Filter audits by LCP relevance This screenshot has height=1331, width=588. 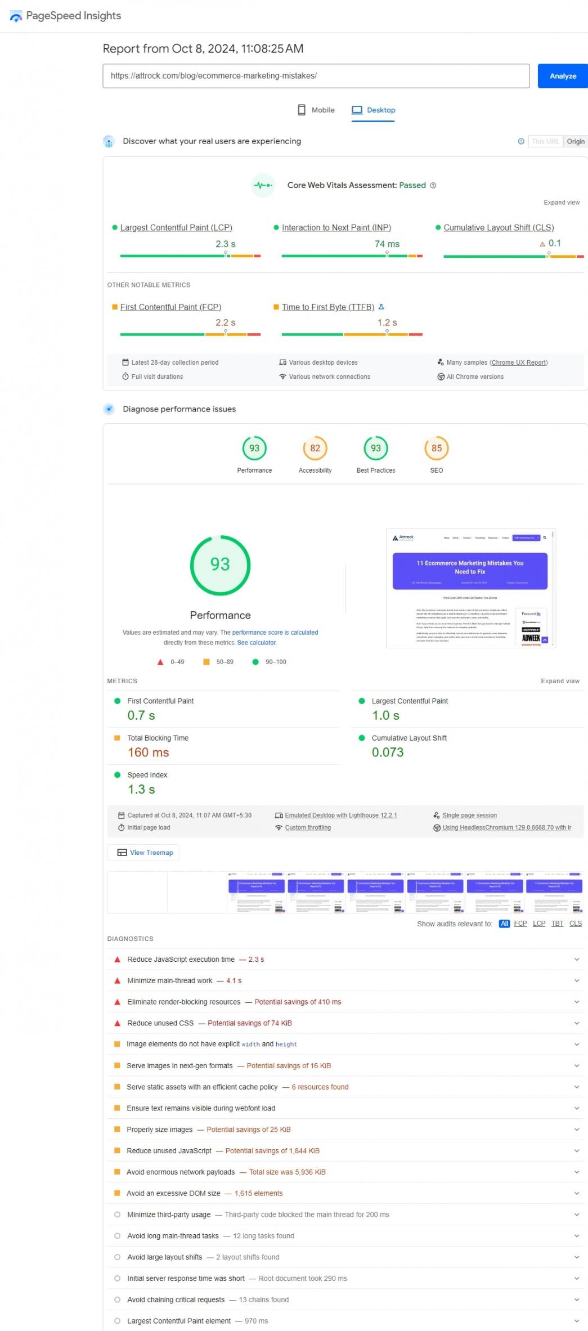tap(539, 924)
